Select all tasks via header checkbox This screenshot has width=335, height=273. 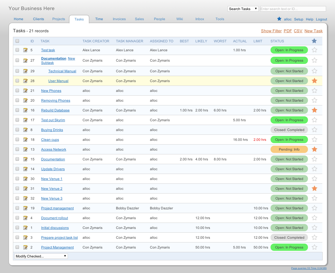[x=17, y=41]
